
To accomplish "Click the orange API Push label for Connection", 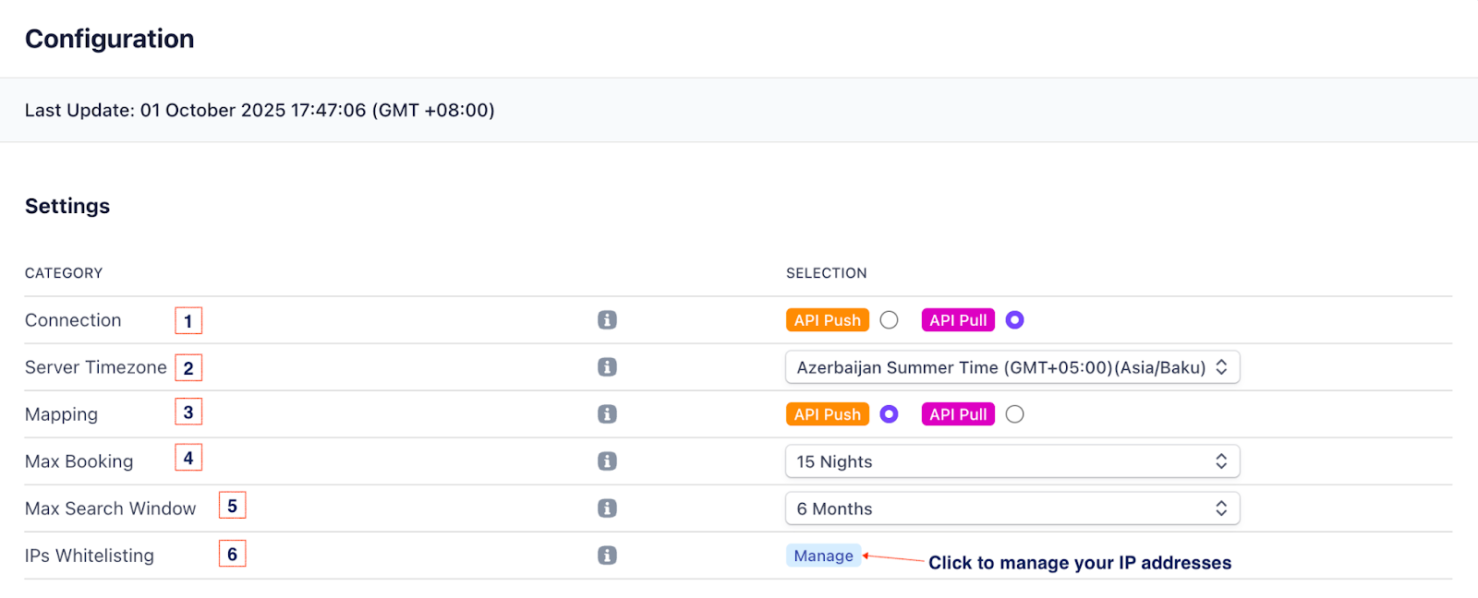I will 827,320.
